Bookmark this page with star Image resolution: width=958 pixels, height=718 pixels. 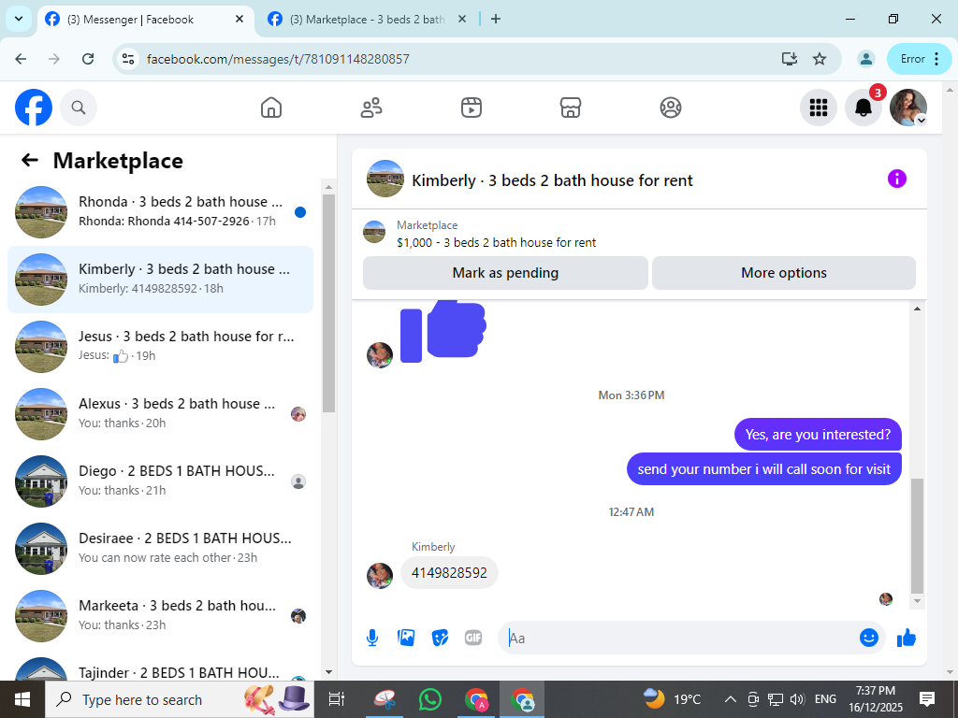pos(820,59)
